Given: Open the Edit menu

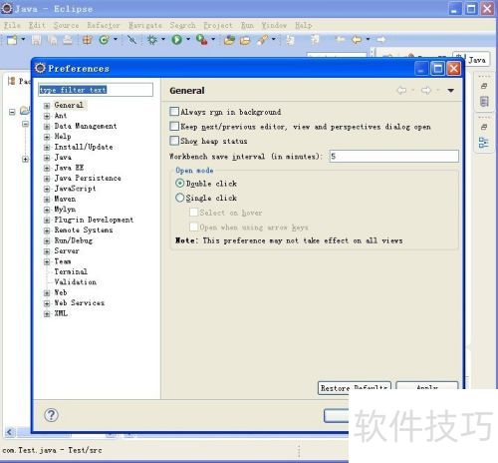Looking at the screenshot, I should (x=37, y=25).
